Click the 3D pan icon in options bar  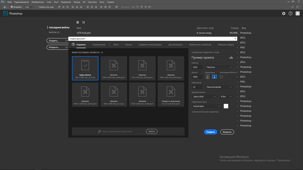(x=141, y=7)
